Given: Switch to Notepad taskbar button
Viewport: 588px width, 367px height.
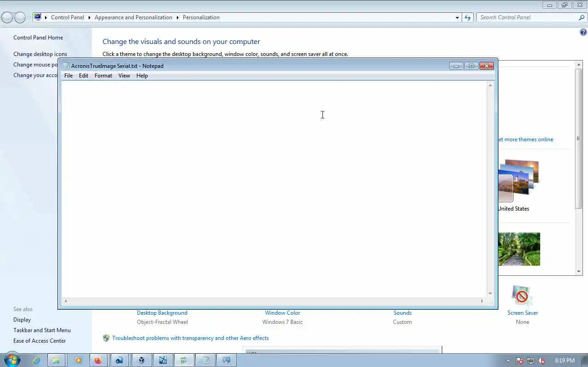Looking at the screenshot, I should click(205, 360).
